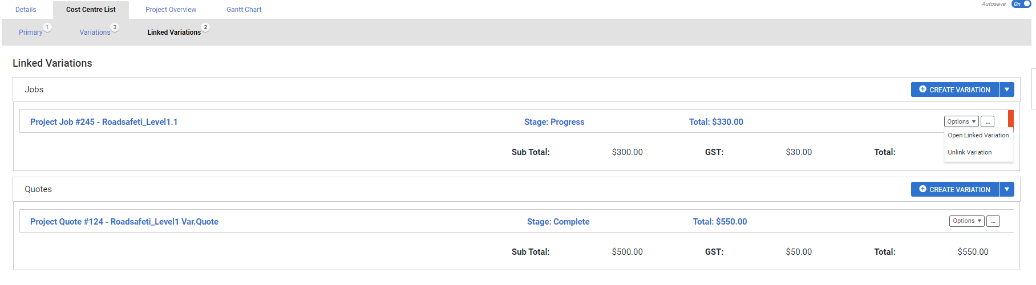Open Project Quote #124 - Roadsafeti_Level1 Var.Quote link
This screenshot has height=285, width=1036.
124,222
